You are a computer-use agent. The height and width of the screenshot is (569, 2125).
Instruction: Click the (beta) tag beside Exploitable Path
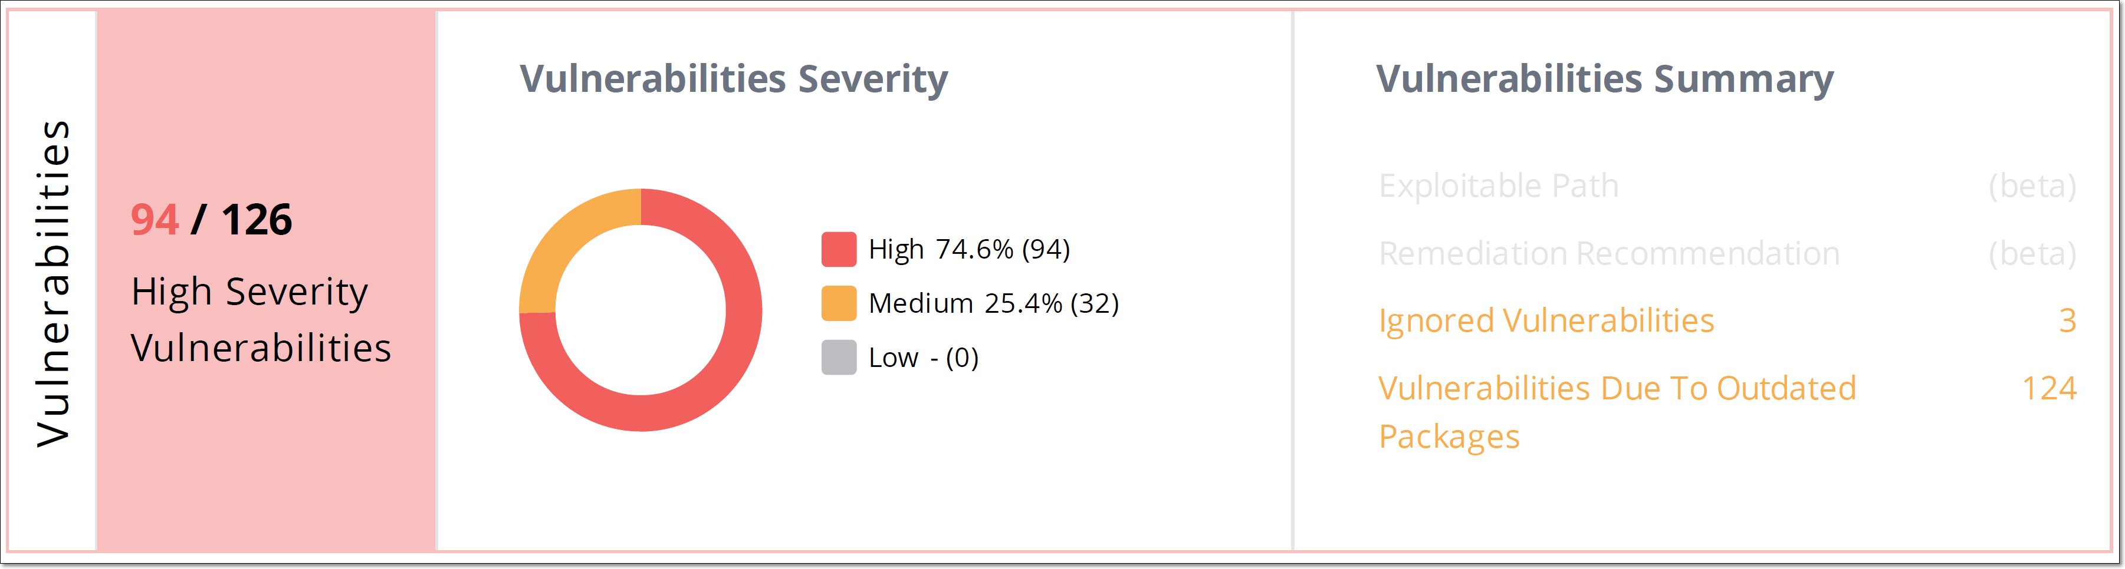click(2031, 186)
